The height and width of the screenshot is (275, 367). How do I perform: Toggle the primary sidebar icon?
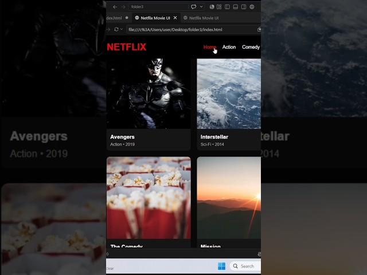[x=227, y=7]
